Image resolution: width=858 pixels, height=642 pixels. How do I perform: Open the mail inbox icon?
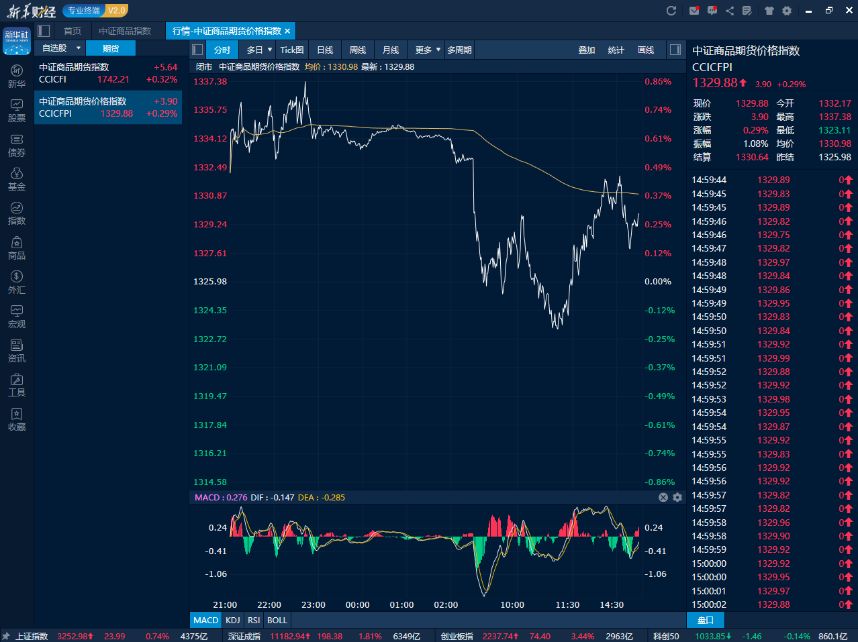click(694, 11)
